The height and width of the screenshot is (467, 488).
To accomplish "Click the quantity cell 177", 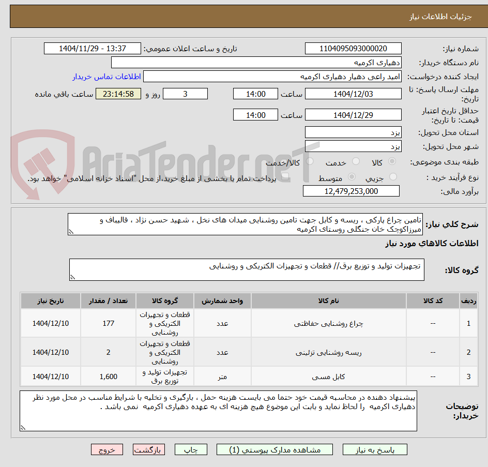I will (x=109, y=323).
